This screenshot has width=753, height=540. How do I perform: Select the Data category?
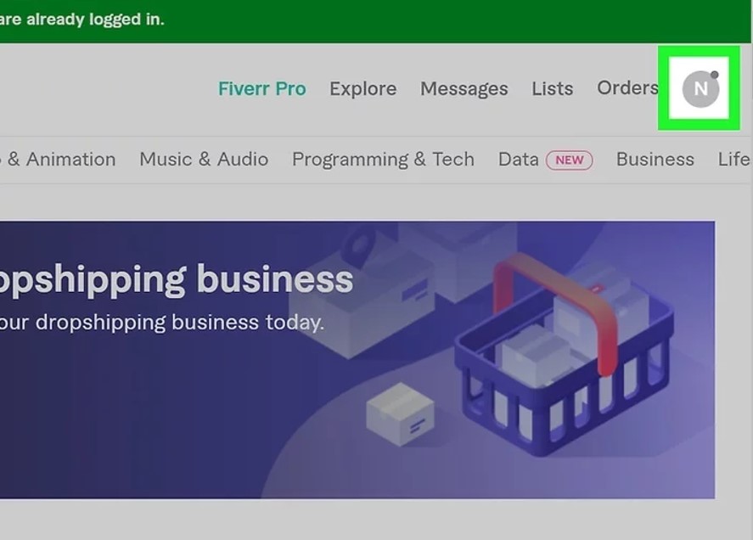click(519, 159)
